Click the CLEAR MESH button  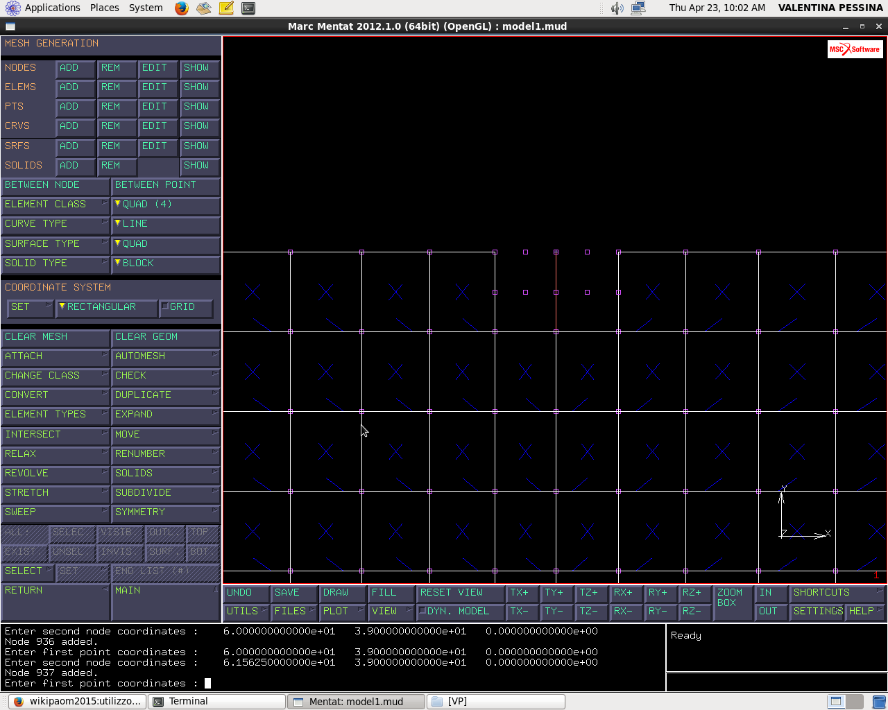55,337
